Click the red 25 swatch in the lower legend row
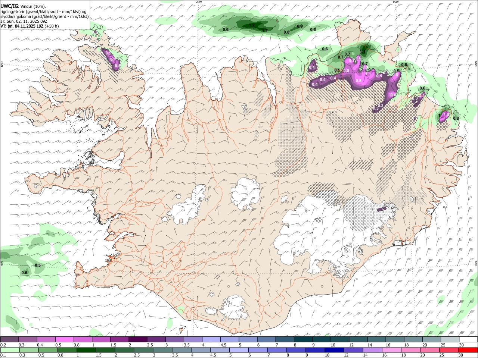478x358 pixels. coord(448,350)
